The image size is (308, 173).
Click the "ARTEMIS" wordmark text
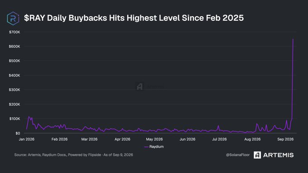coord(279,155)
